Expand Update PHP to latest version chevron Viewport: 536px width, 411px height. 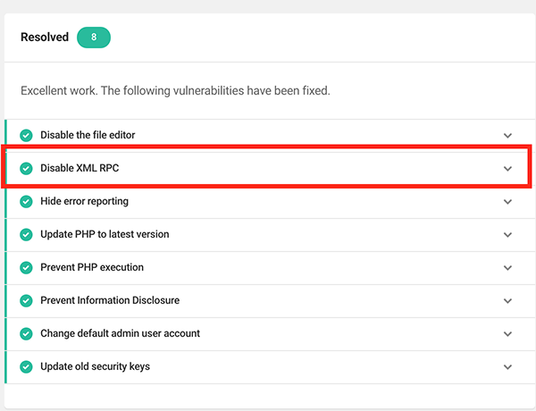[x=507, y=235]
